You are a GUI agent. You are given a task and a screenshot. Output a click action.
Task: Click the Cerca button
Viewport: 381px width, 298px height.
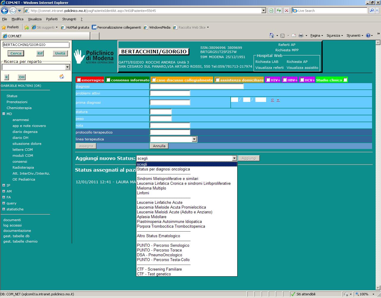(x=16, y=53)
